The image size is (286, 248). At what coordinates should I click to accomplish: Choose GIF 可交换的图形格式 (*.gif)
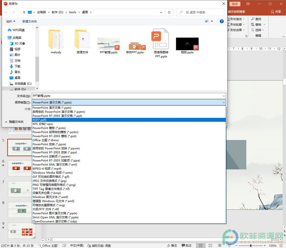(129, 177)
